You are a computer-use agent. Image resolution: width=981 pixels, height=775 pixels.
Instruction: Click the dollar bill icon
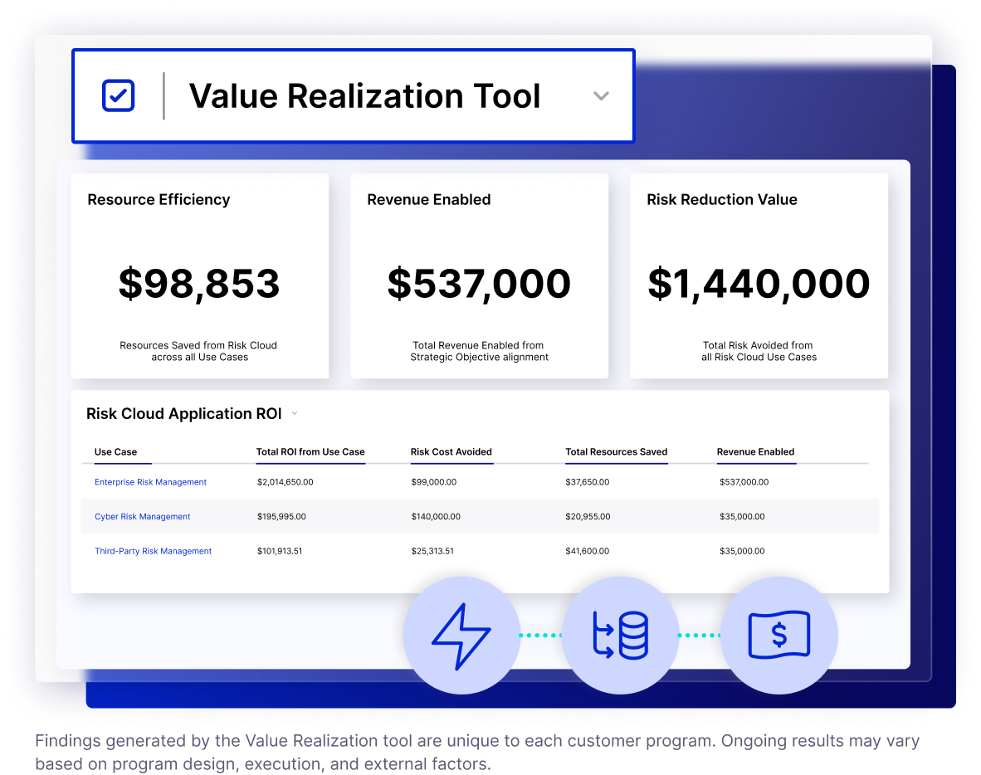tap(779, 636)
